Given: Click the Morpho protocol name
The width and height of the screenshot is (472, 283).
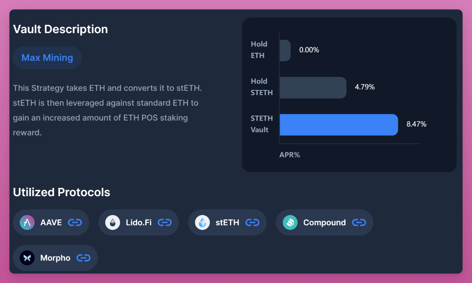Looking at the screenshot, I should click(x=55, y=258).
